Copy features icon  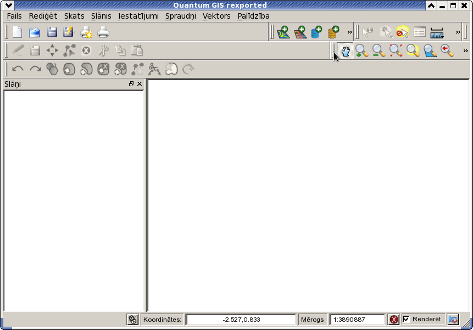120,51
